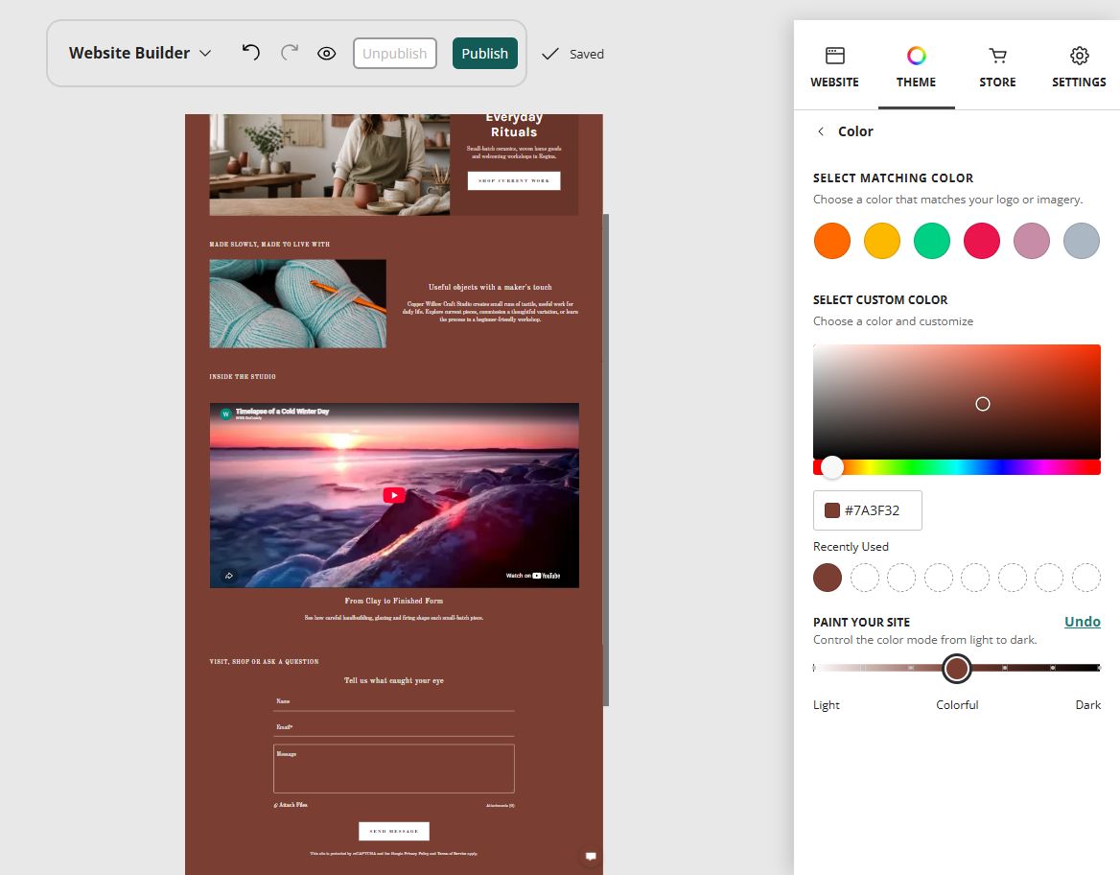Open the STORE tab
The image size is (1120, 875).
(x=997, y=68)
